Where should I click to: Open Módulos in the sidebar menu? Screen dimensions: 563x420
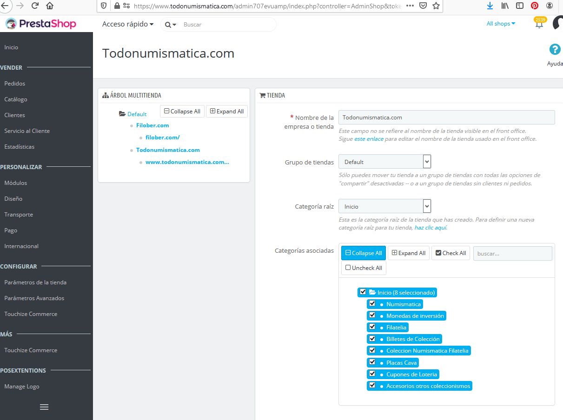(16, 183)
